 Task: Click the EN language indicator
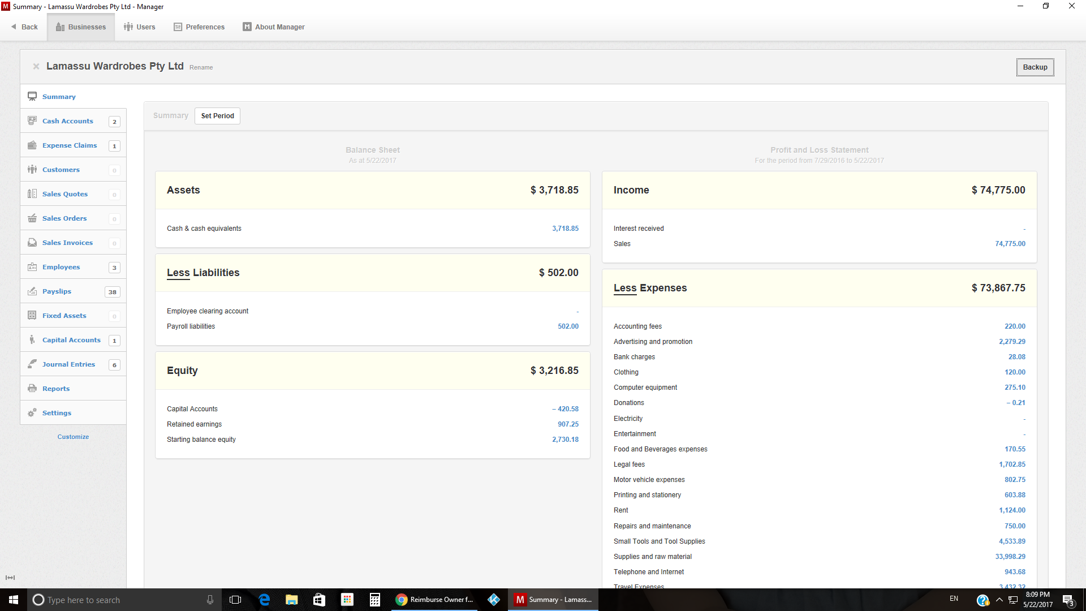954,599
